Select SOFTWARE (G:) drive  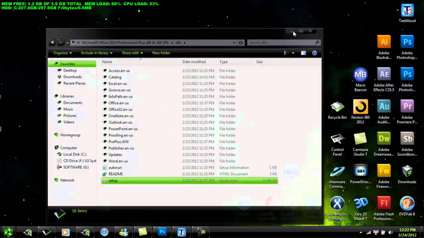point(76,167)
